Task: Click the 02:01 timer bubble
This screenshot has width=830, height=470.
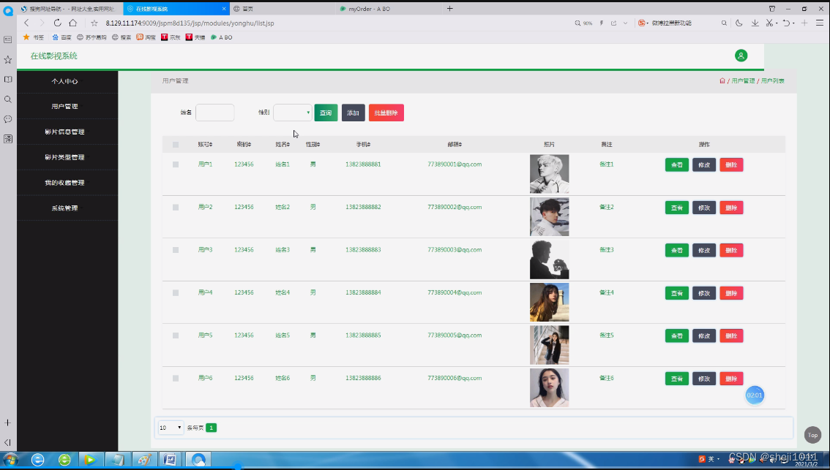Action: [x=755, y=395]
